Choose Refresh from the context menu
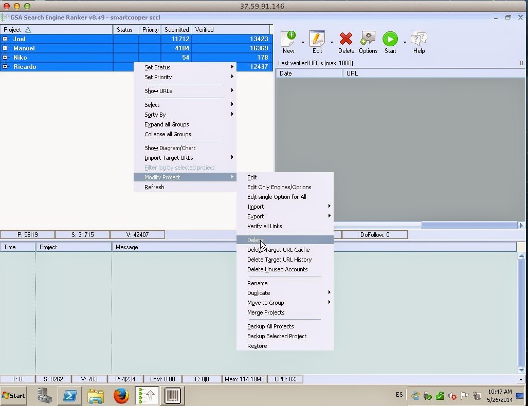Viewport: 528px width, 406px height. tap(185, 187)
